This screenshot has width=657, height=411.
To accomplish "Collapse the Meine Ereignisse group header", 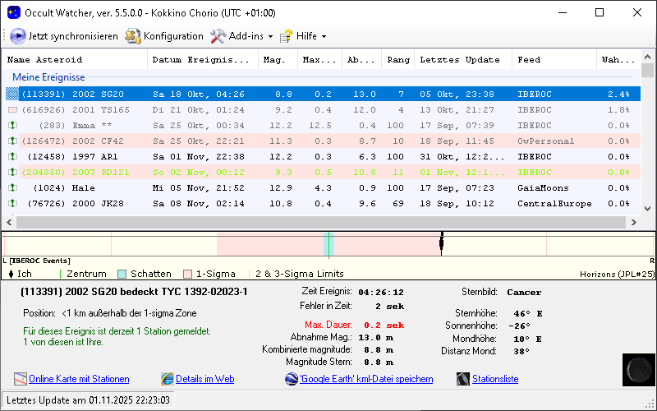I will click(48, 76).
